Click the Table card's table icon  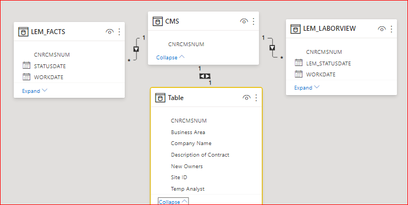coord(160,98)
